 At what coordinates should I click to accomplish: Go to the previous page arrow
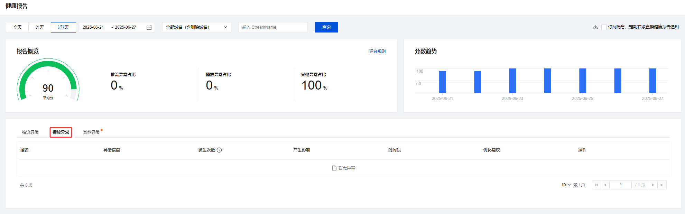pyautogui.click(x=605, y=185)
